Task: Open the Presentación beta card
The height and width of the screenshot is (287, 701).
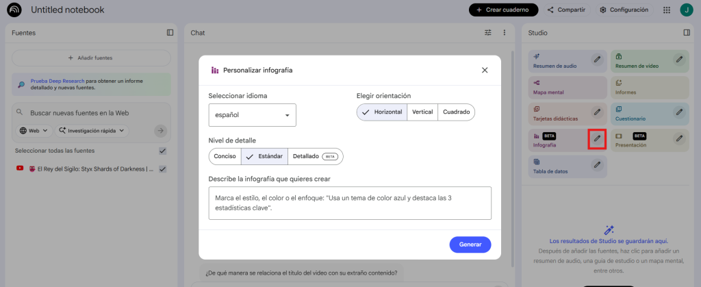Action: click(650, 140)
